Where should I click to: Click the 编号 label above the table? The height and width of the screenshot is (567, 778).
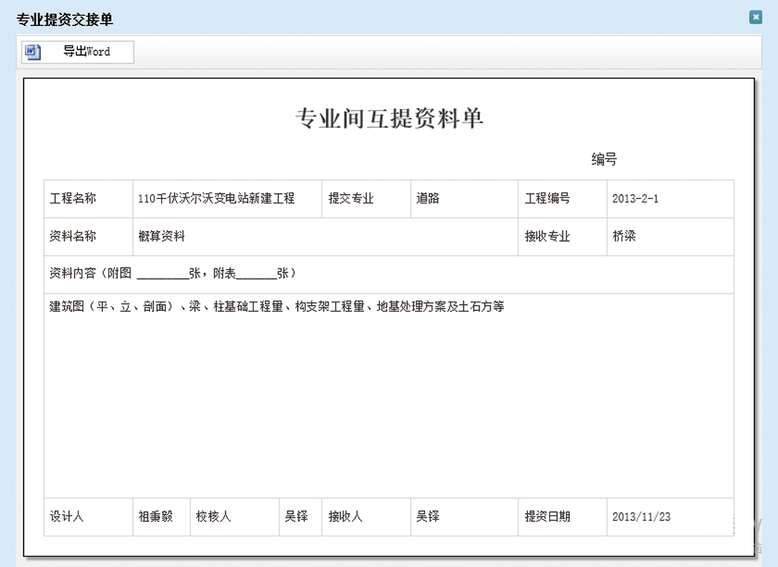coord(604,159)
